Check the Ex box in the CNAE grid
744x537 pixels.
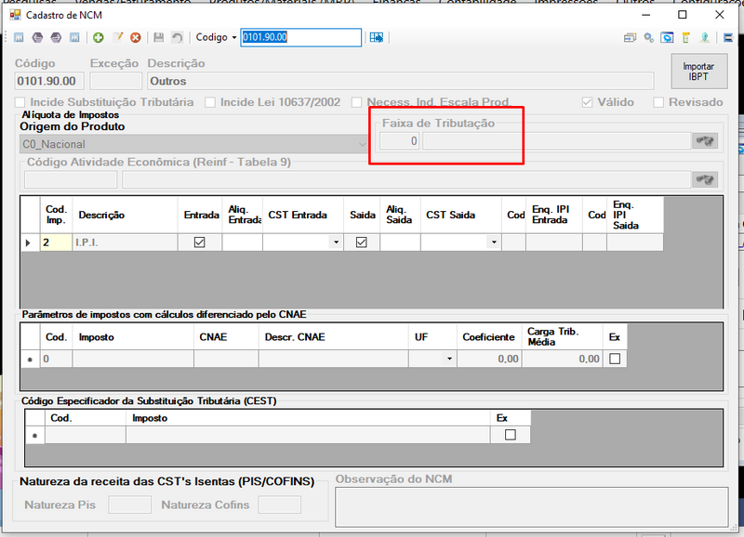click(x=615, y=359)
